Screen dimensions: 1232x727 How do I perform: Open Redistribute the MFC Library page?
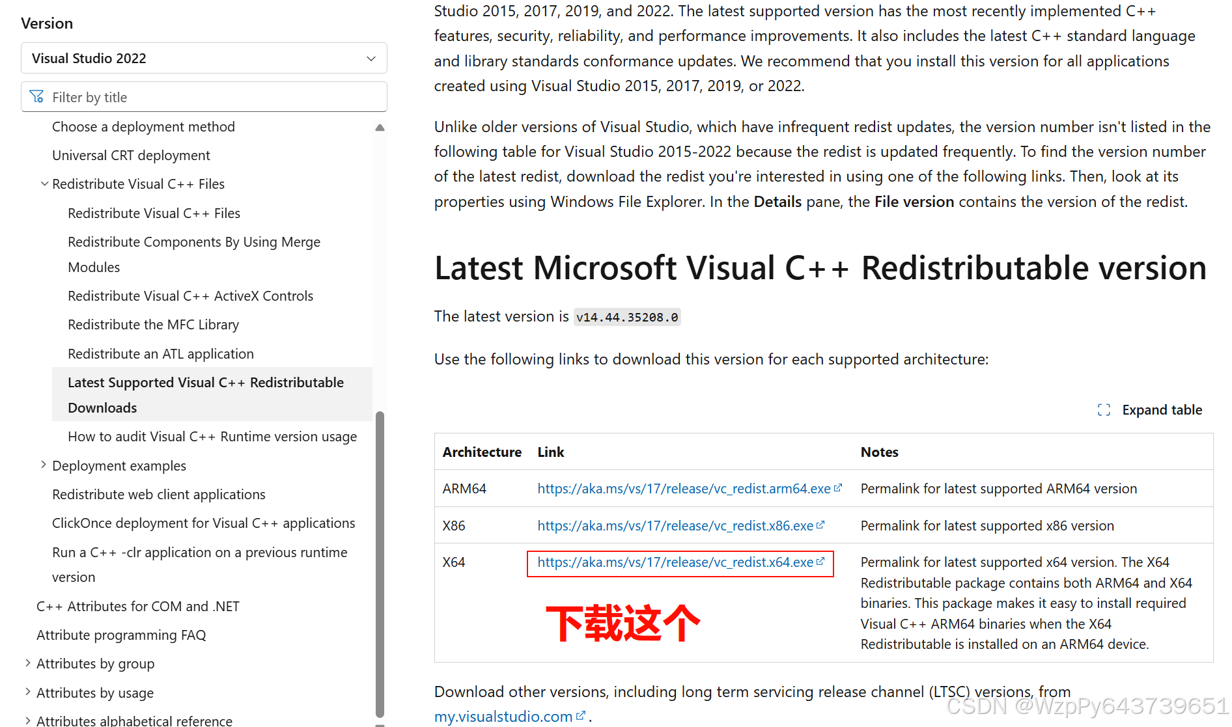click(153, 325)
